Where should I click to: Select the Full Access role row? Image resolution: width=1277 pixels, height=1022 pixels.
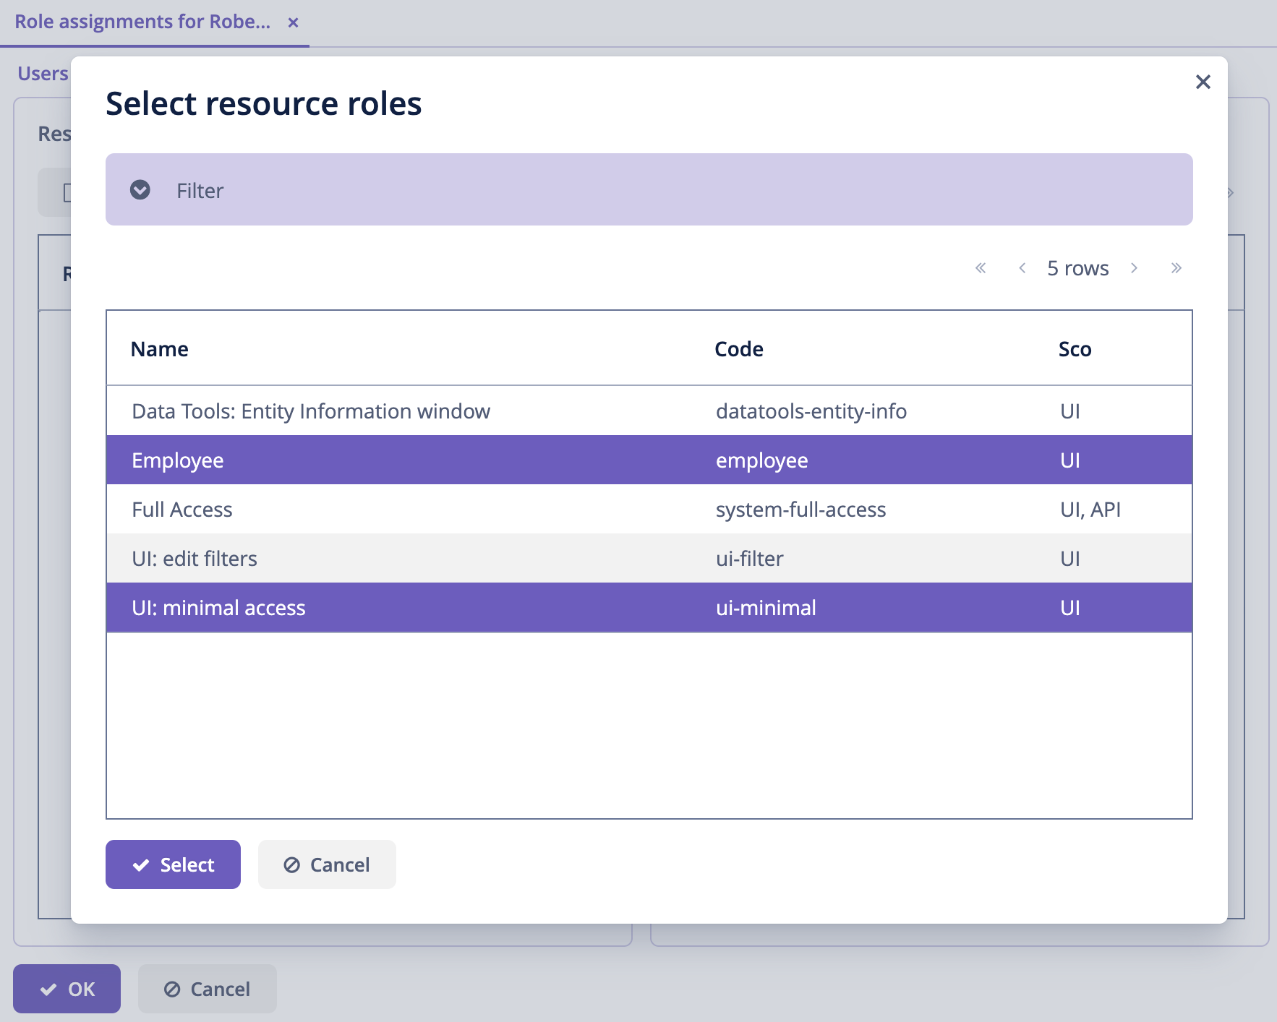[649, 510]
